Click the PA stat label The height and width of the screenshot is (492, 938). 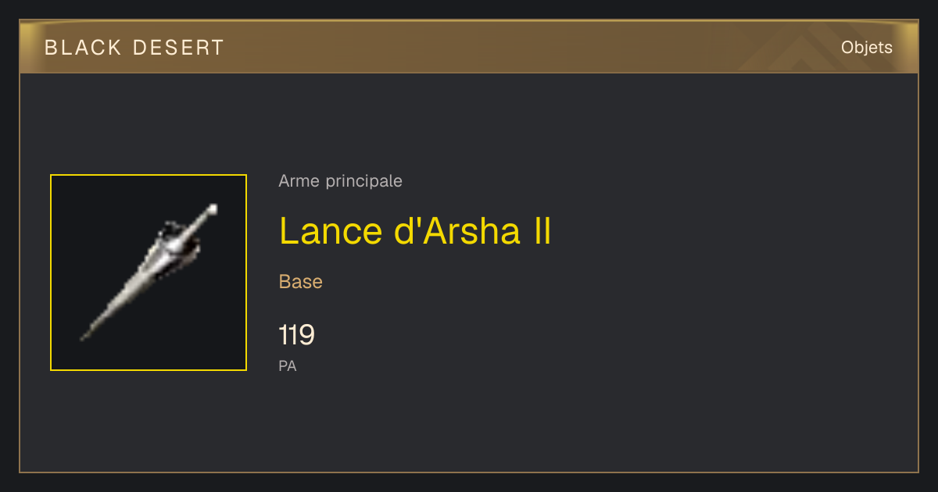tap(288, 365)
